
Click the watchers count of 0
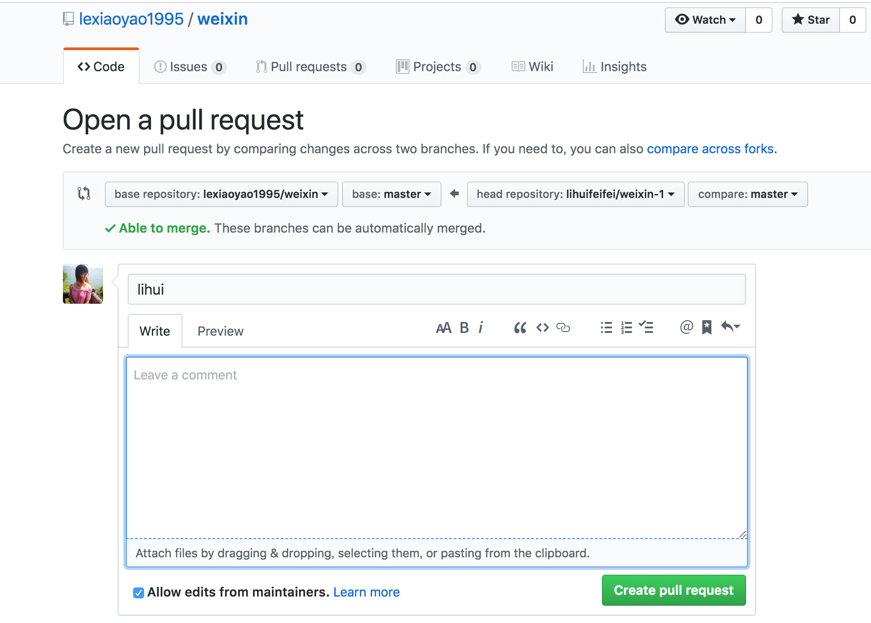pos(759,20)
